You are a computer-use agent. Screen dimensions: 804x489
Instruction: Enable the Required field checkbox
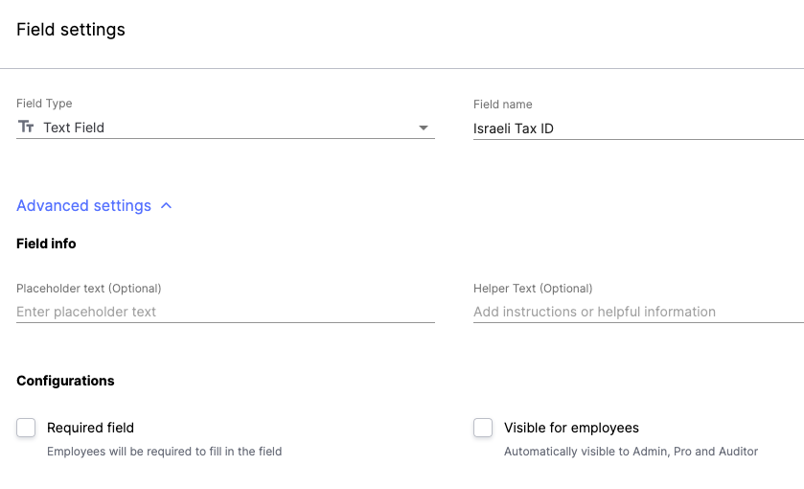[x=26, y=428]
